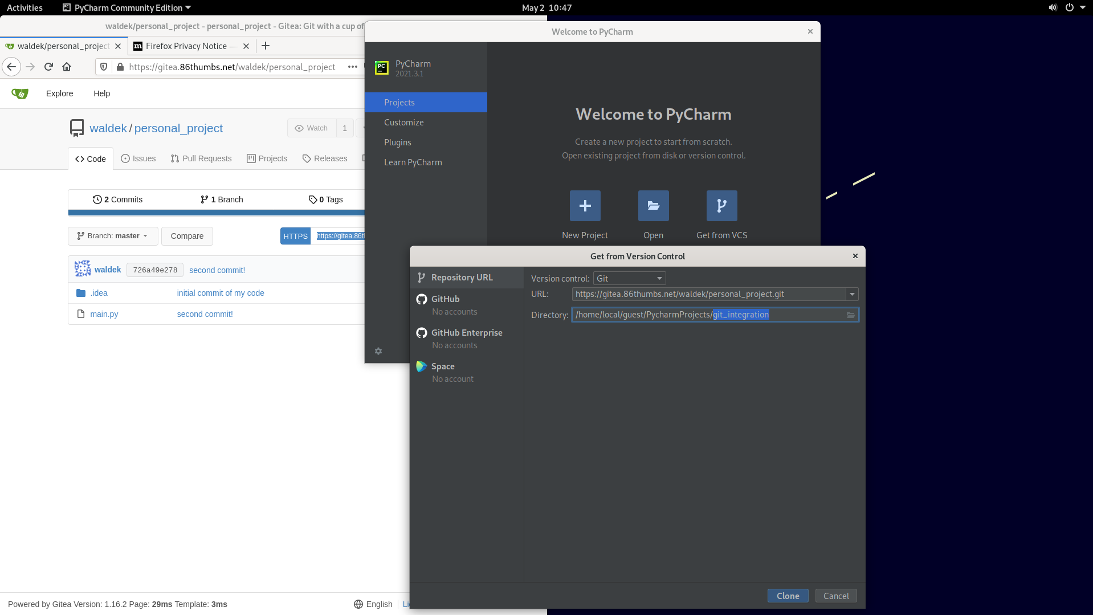Click the HTTPS clone button
This screenshot has width=1093, height=615.
click(295, 236)
